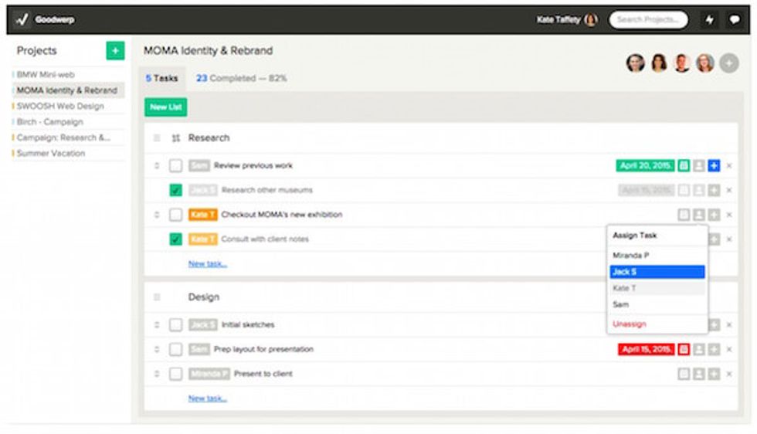Open calendar icon for Checkout MOMA's new exhibition

[x=684, y=215]
